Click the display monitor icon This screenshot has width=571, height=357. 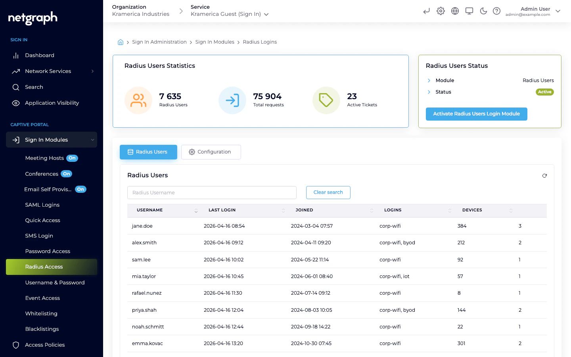tap(469, 11)
